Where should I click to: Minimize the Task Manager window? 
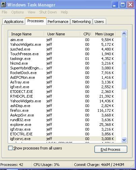coord(115,5)
